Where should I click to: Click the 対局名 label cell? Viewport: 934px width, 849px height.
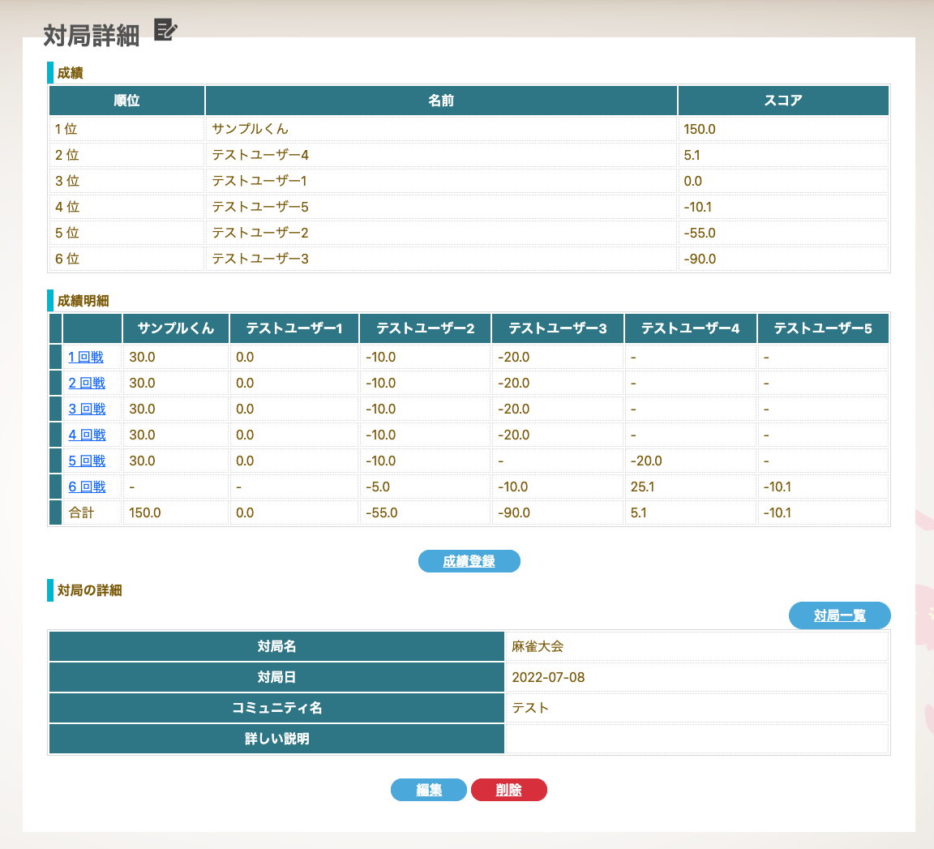pyautogui.click(x=276, y=647)
